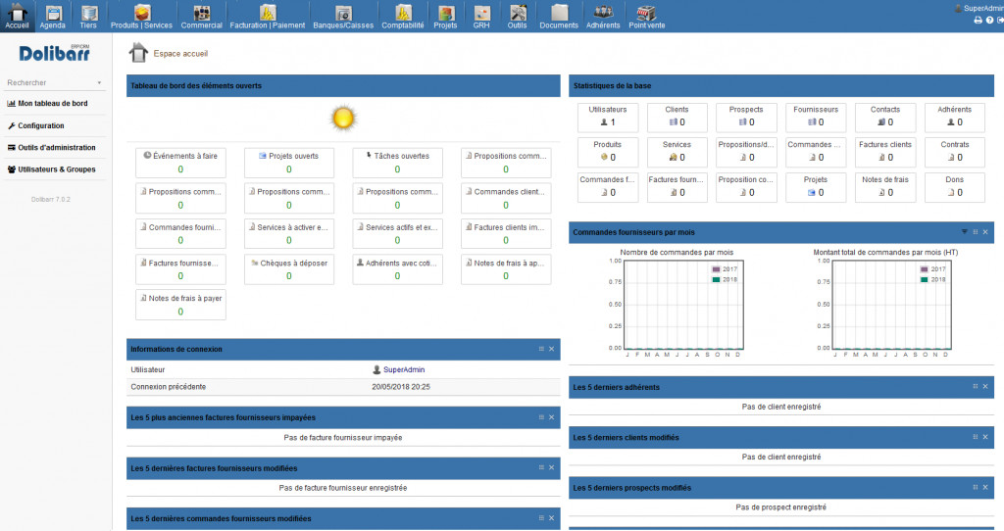Open Facturation | Paiement menu
This screenshot has height=531, width=1004.
(x=267, y=17)
